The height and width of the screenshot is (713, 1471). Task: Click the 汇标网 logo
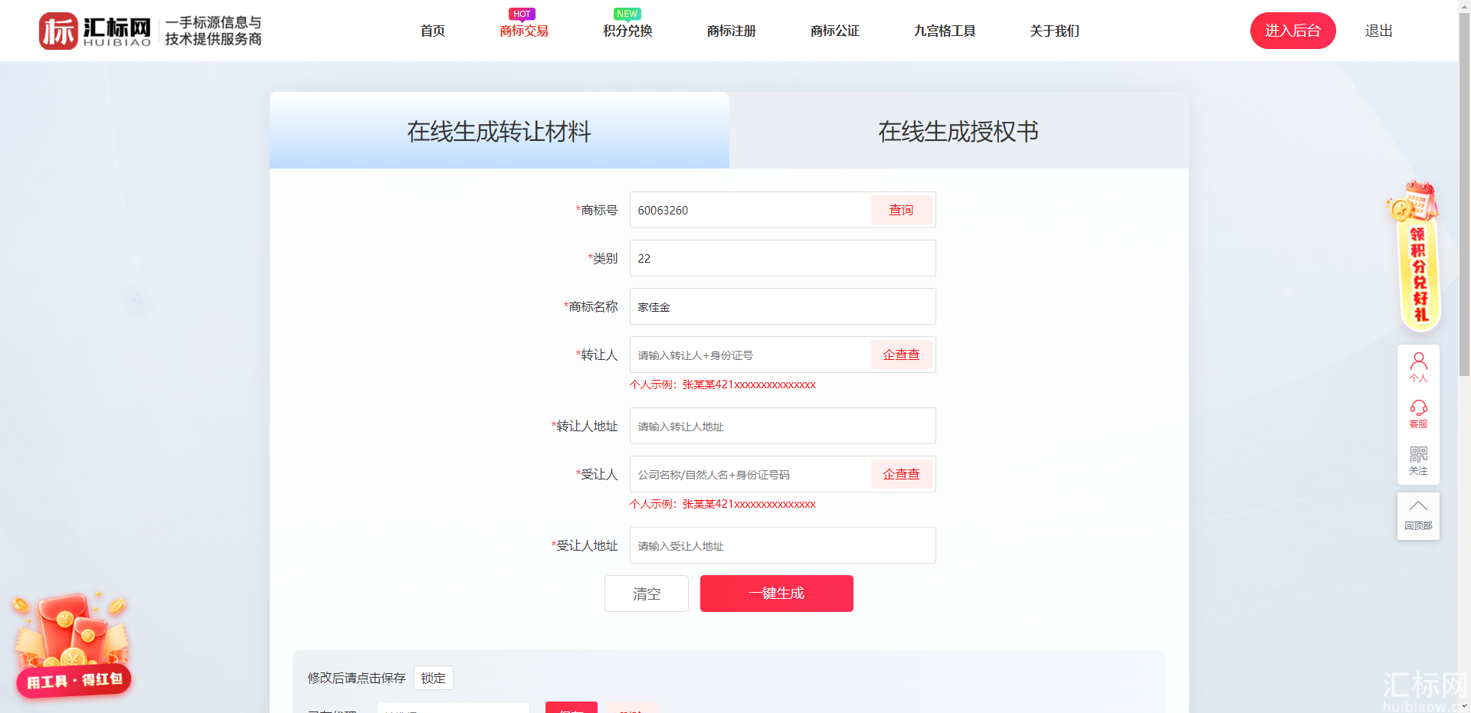[95, 31]
